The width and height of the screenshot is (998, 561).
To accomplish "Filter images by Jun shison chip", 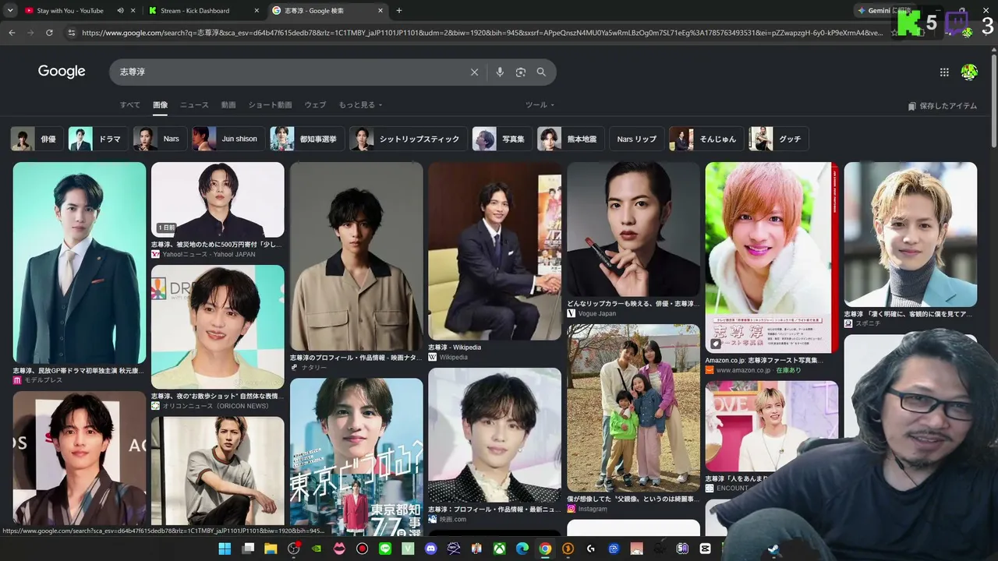I will (x=228, y=139).
